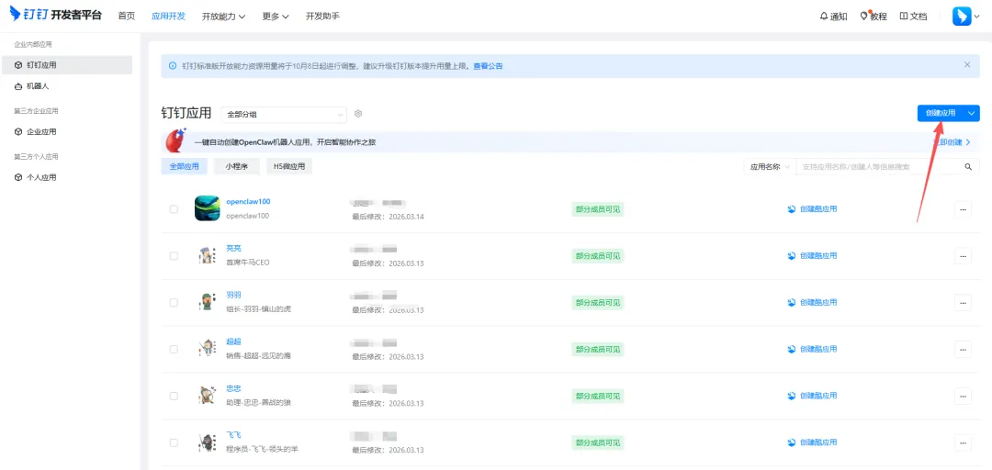Click the 立即创建 link
Screen dimensions: 992x470
click(x=952, y=143)
